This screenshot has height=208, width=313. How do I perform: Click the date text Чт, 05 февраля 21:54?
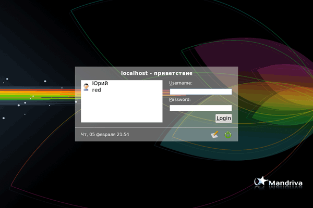click(x=105, y=135)
